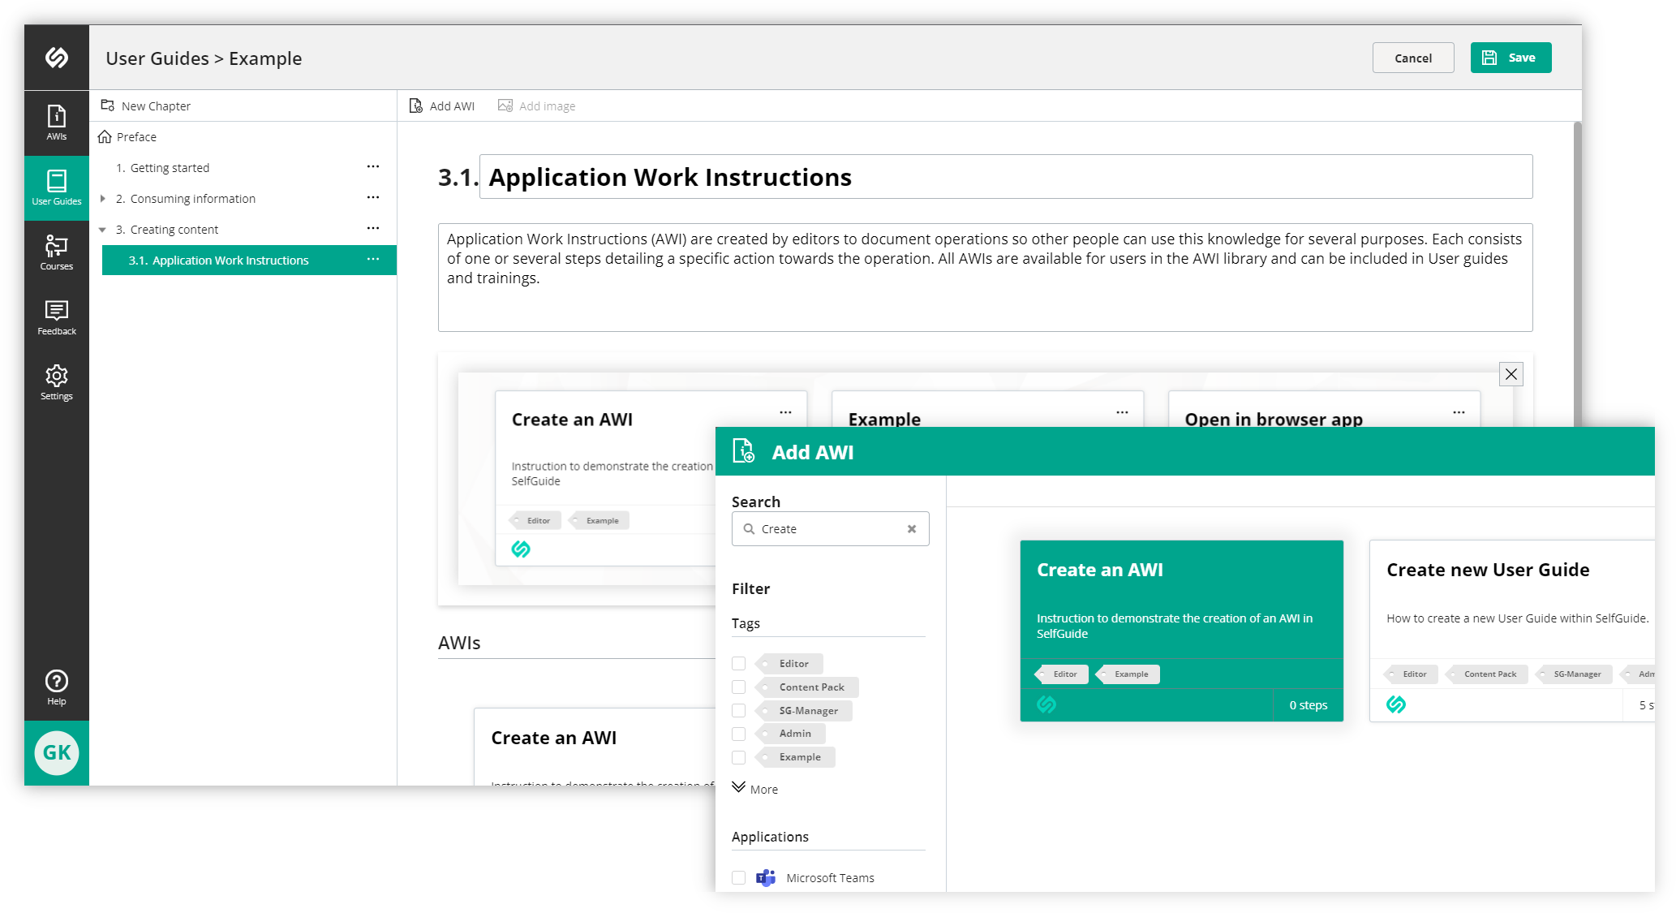Check the Microsoft Teams application filter
Viewport: 1676px width, 913px height.
tap(738, 877)
